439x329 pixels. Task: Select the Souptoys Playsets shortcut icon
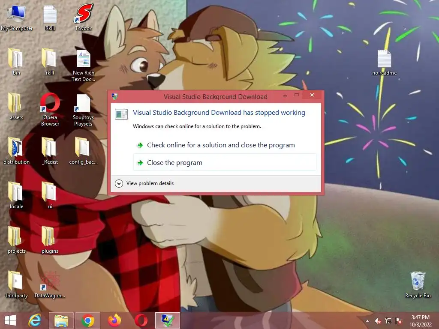(83, 110)
